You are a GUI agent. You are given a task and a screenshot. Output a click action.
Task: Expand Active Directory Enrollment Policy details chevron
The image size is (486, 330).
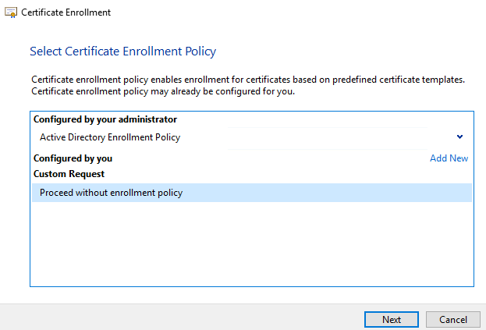point(459,137)
